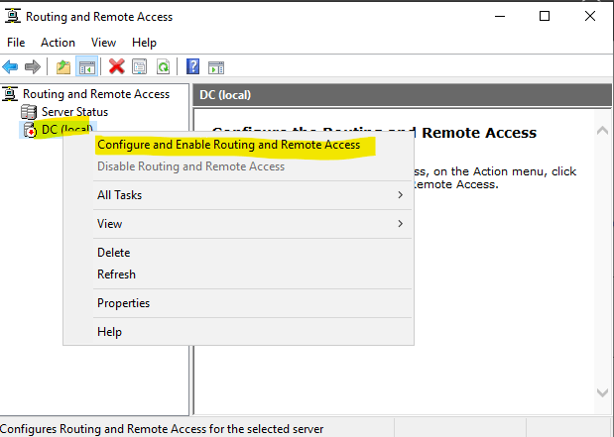The image size is (614, 437).
Task: Choose Delete from the context menu
Action: [113, 253]
